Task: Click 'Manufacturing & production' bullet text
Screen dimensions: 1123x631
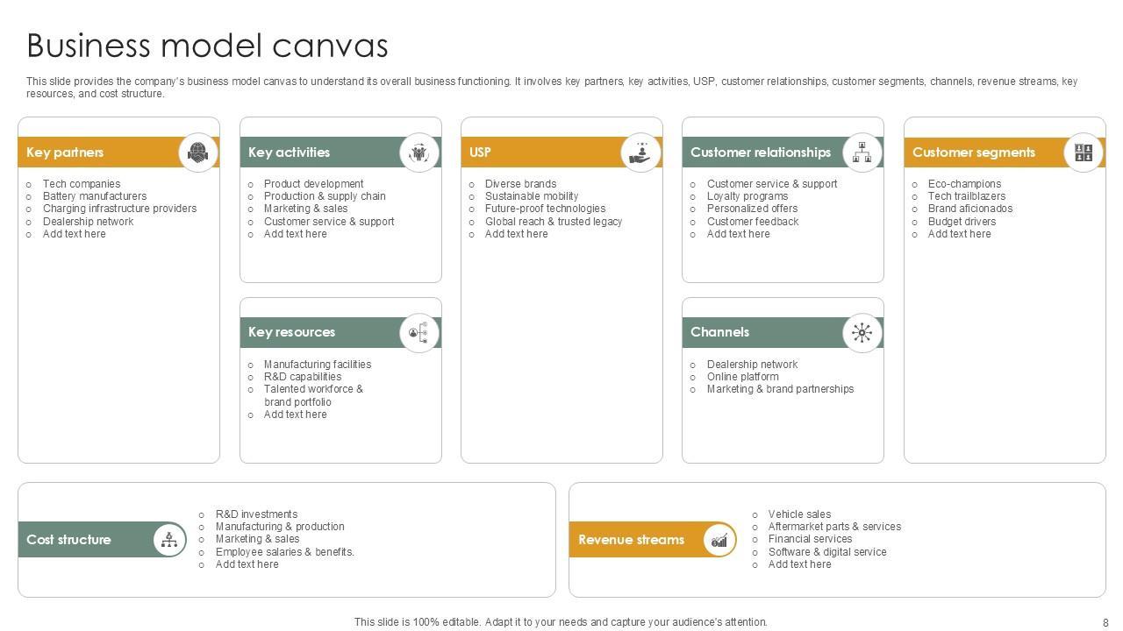Action: 280,527
